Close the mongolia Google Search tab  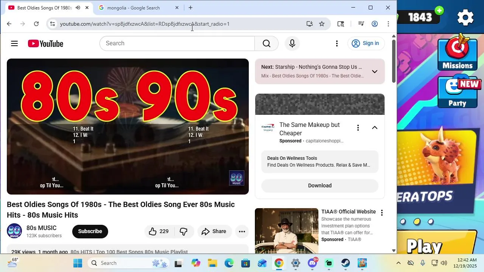[177, 8]
